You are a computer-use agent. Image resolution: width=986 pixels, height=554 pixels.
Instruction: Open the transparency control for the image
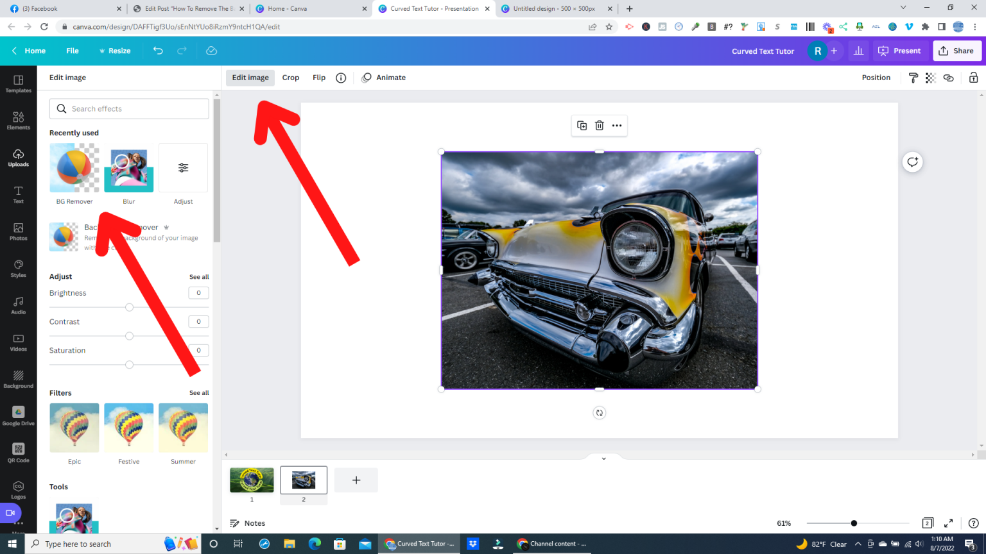tap(930, 77)
